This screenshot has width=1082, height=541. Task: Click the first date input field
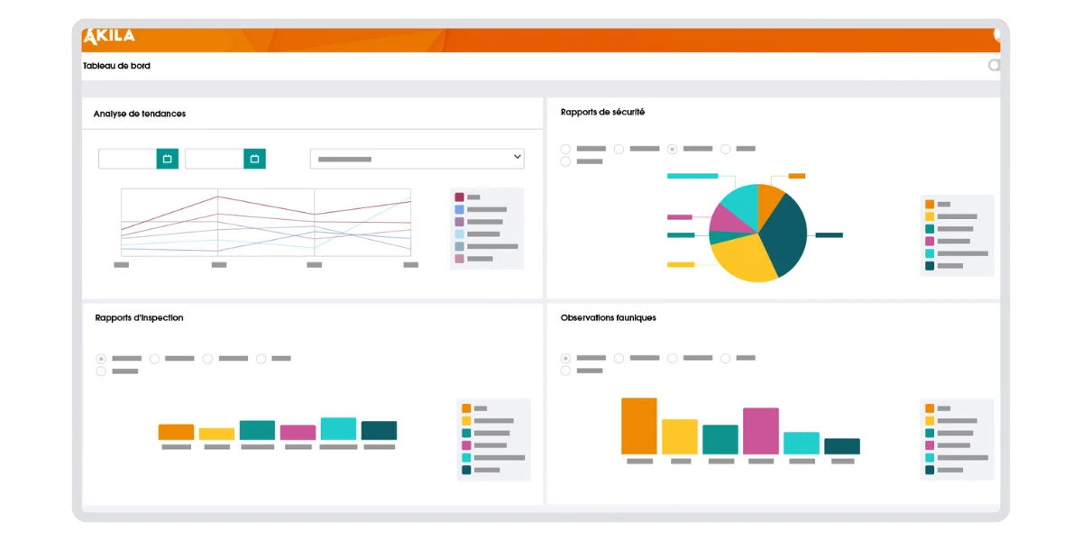click(x=127, y=159)
